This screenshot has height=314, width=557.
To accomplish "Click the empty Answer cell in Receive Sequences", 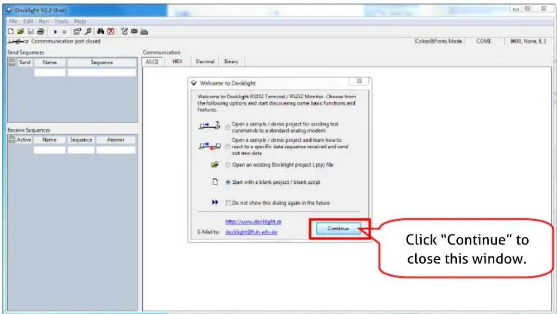I will click(116, 150).
